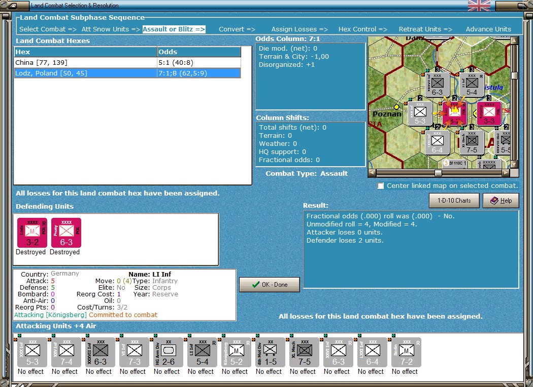The image size is (533, 387).
Task: Click the 7:1;B (62,5:9) odds cell
Action: pyautogui.click(x=199, y=73)
